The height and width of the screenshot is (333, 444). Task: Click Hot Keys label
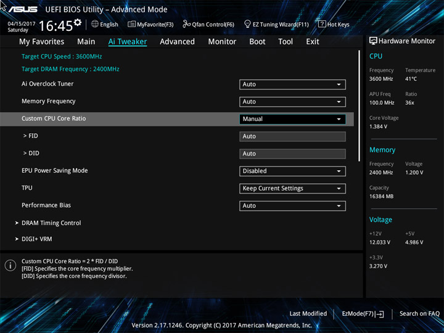pyautogui.click(x=338, y=24)
